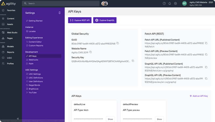Open Brightcove settings
This screenshot has height=122, width=215.
(x=32, y=89)
